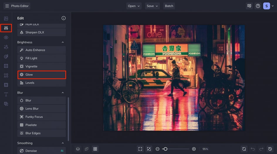Click the fit to screen icon

click(x=140, y=149)
